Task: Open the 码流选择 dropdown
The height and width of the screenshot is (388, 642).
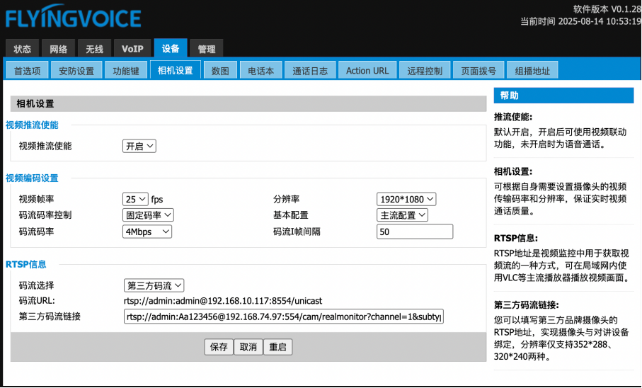Action: [x=154, y=285]
